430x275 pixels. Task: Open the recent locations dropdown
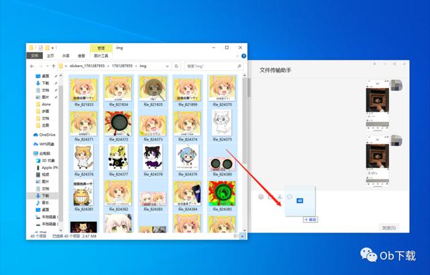[47, 66]
